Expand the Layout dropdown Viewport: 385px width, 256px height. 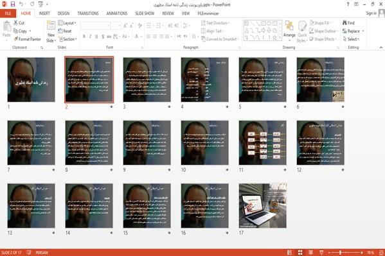(67, 23)
